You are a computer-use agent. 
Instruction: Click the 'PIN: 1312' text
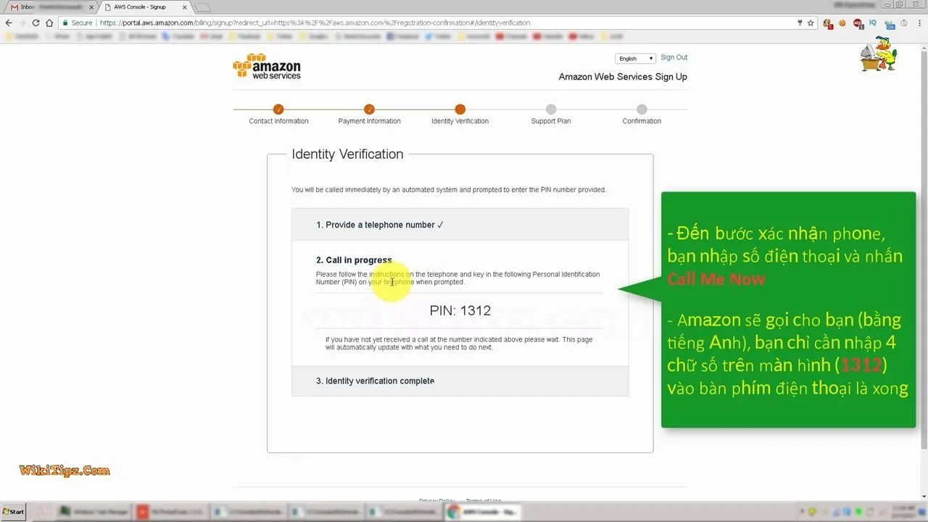[x=460, y=310]
